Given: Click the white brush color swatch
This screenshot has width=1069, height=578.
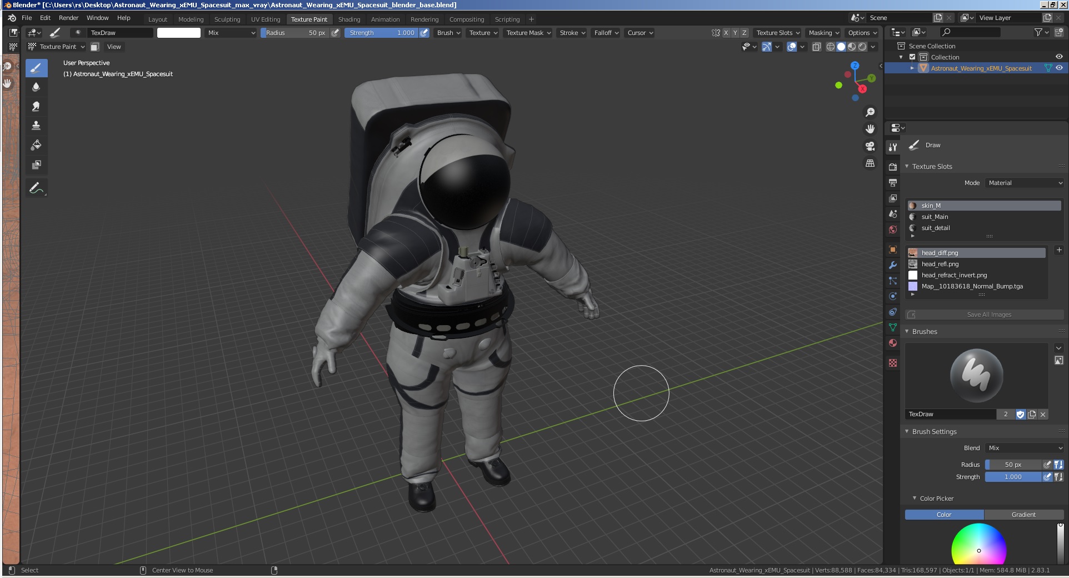Looking at the screenshot, I should click(x=179, y=33).
